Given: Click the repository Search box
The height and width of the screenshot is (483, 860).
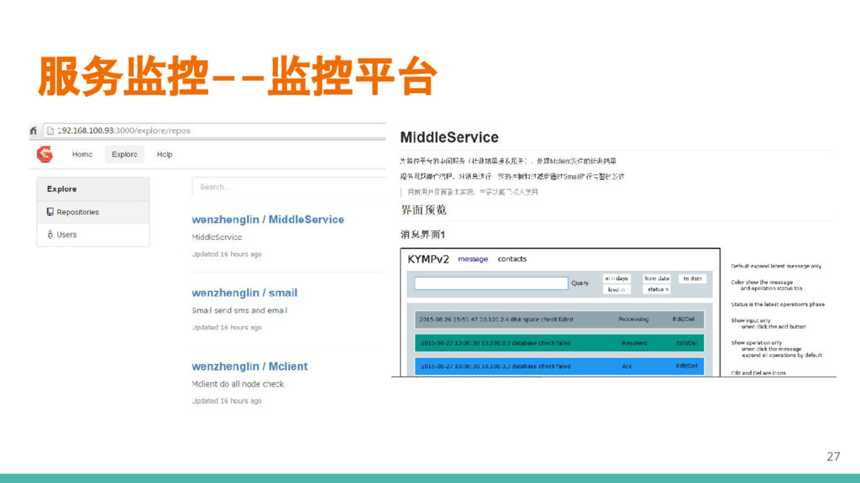Looking at the screenshot, I should pyautogui.click(x=289, y=187).
